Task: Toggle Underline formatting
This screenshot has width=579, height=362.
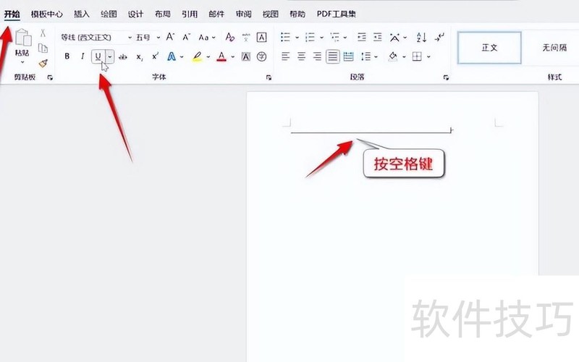Action: (x=98, y=56)
